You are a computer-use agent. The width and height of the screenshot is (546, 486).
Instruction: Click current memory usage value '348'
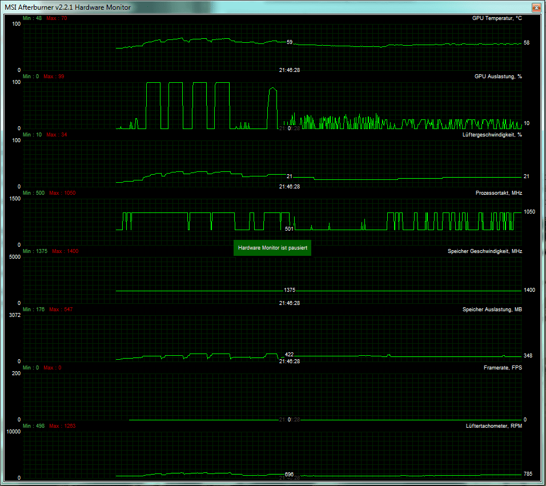pos(528,356)
